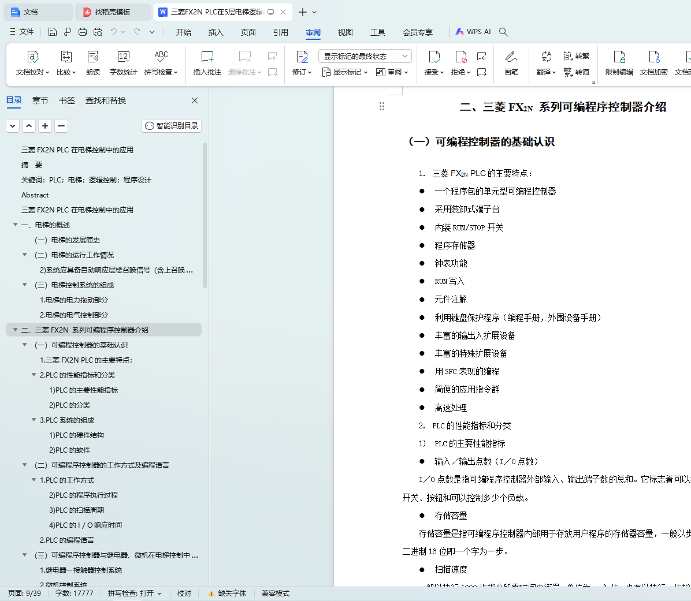Viewport: 691px width, 601px height.
Task: Open 限制编辑 restrict editing
Action: click(619, 64)
